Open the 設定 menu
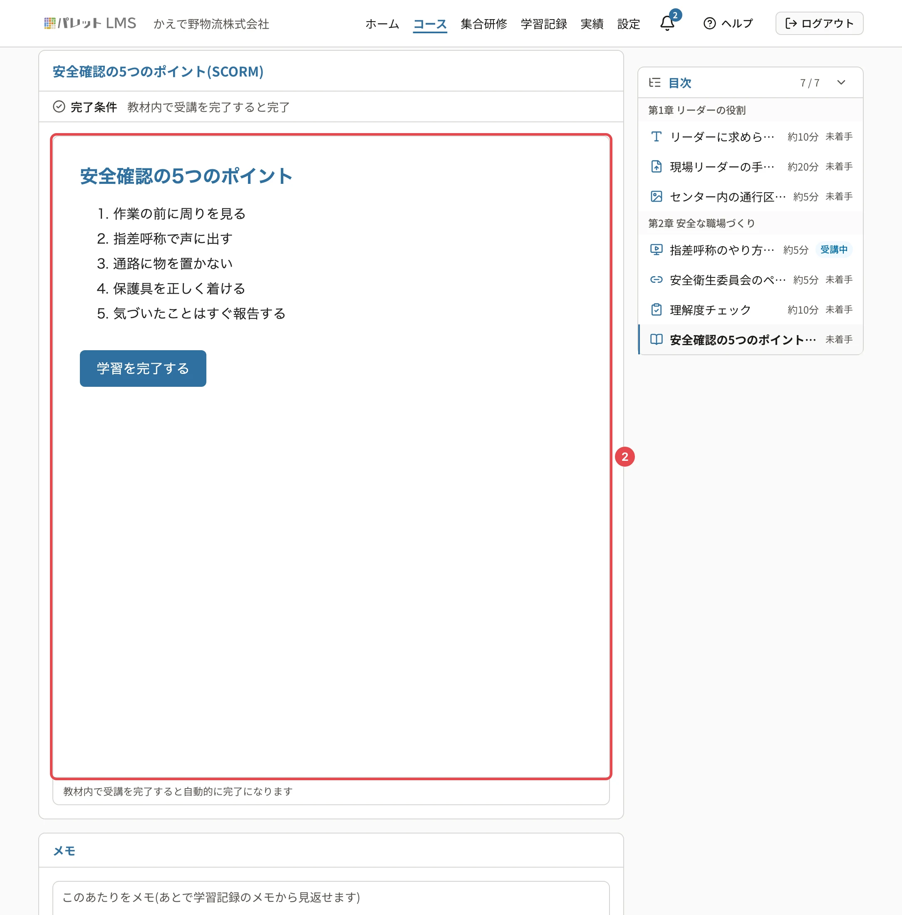The width and height of the screenshot is (902, 915). (629, 24)
